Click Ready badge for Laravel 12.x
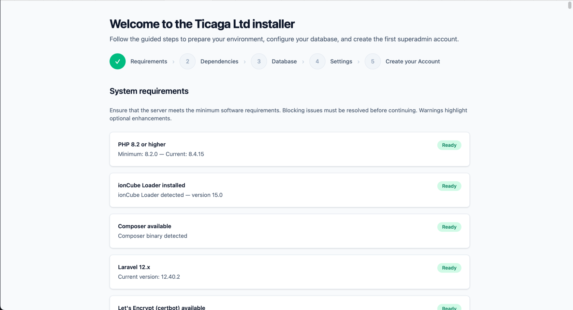The image size is (573, 310). pyautogui.click(x=449, y=268)
